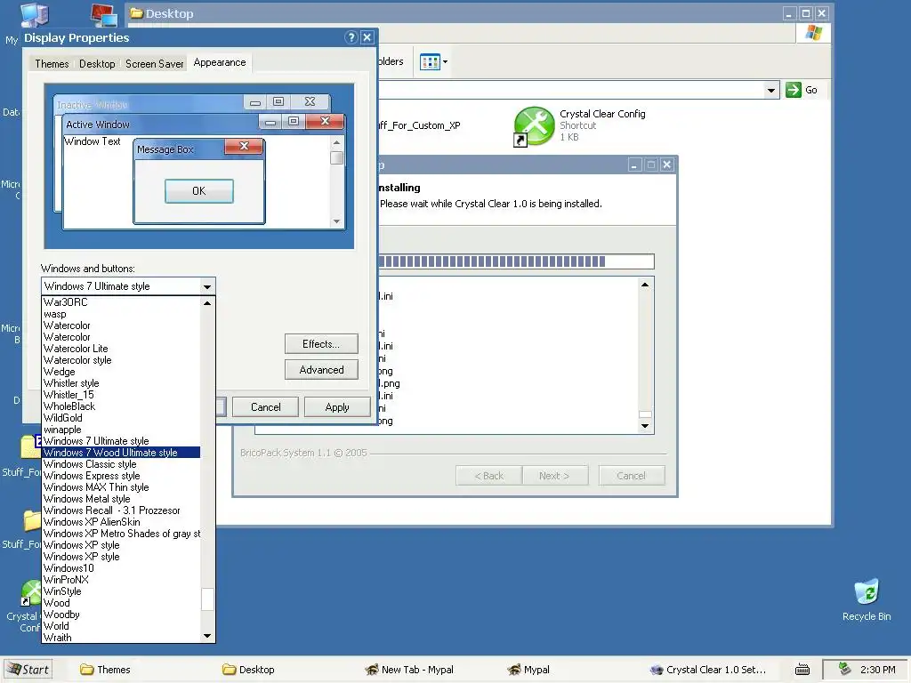Select Windows XP AlienSkin

pyautogui.click(x=121, y=522)
